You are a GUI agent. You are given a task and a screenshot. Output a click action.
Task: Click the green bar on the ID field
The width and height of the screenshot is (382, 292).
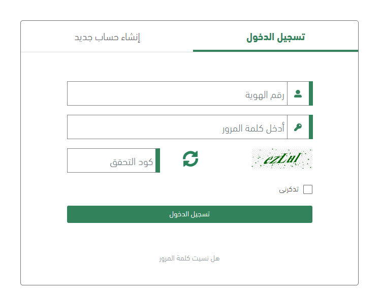point(311,93)
